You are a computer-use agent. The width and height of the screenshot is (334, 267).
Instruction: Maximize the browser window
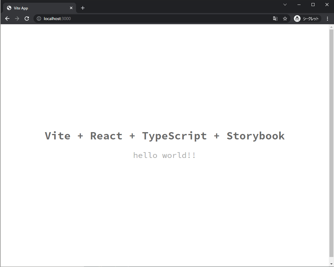[x=313, y=5]
